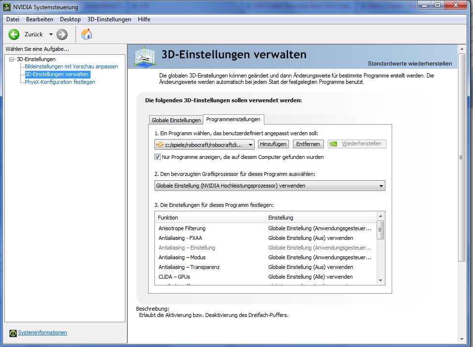
Task: Click the settings list scrollbar thumb
Action: pyautogui.click(x=381, y=230)
